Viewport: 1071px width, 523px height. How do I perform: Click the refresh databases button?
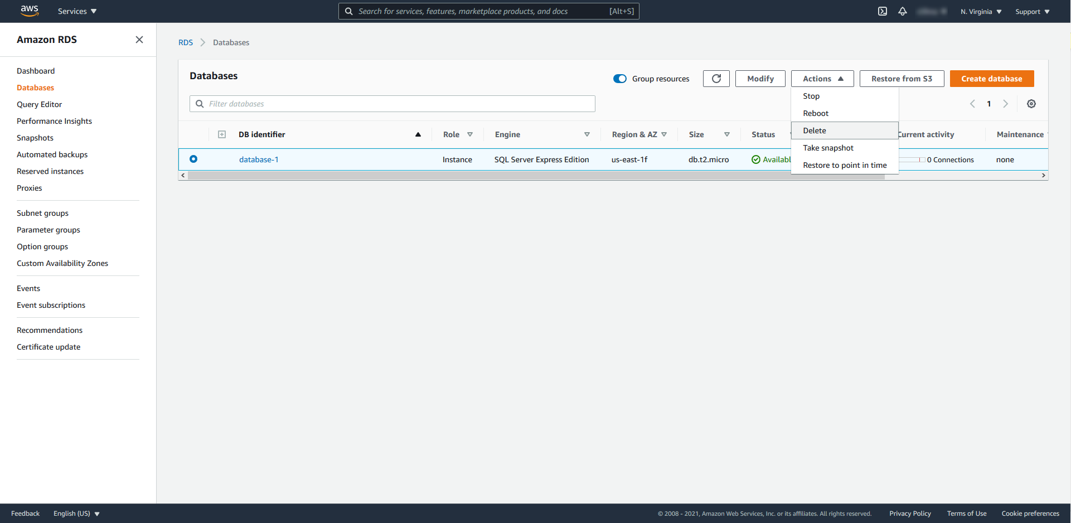click(x=716, y=79)
